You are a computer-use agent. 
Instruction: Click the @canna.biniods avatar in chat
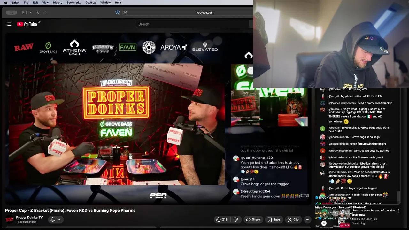(x=323, y=144)
